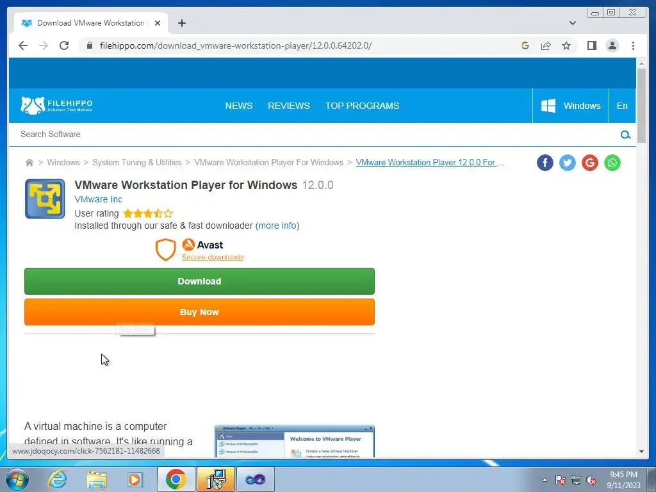Reload the FileHippo page
Image resolution: width=656 pixels, height=492 pixels.
click(64, 45)
